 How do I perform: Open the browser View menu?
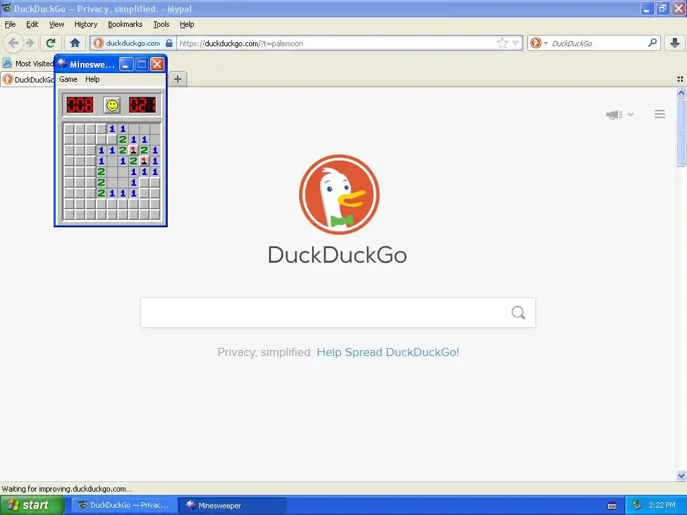[56, 24]
